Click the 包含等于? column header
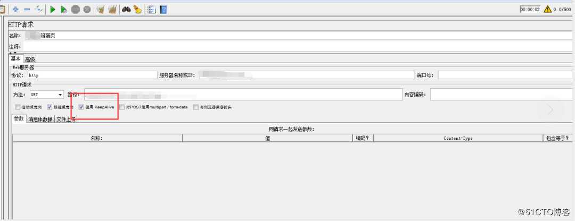575x221 pixels. (x=557, y=138)
